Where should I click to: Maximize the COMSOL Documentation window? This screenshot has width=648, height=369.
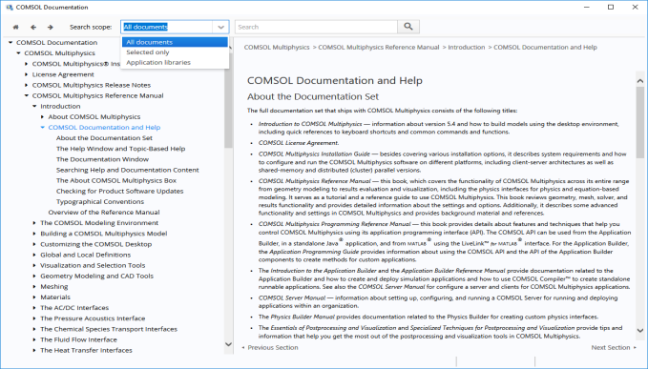(611, 7)
